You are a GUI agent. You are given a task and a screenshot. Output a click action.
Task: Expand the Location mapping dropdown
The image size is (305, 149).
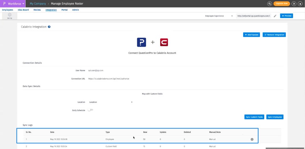[111, 102]
